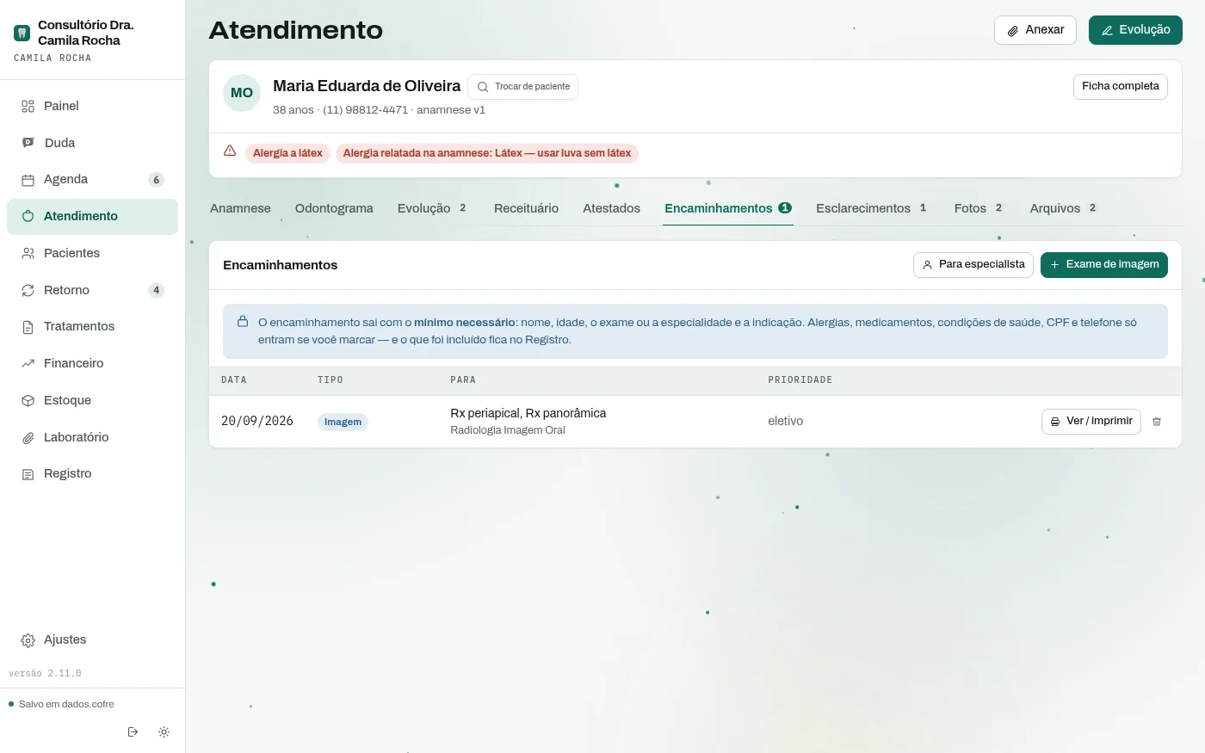Open Tratamentos in the sidebar
Image resolution: width=1205 pixels, height=753 pixels.
92,326
